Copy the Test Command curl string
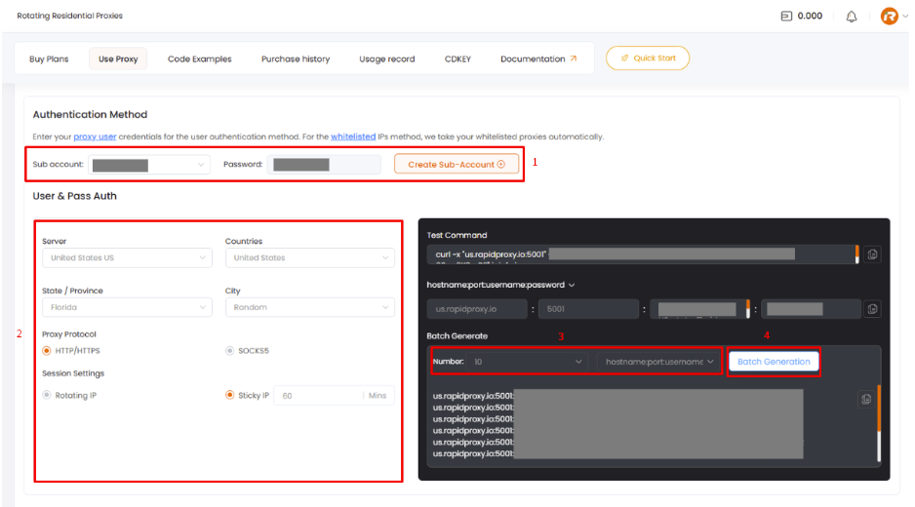 (872, 254)
